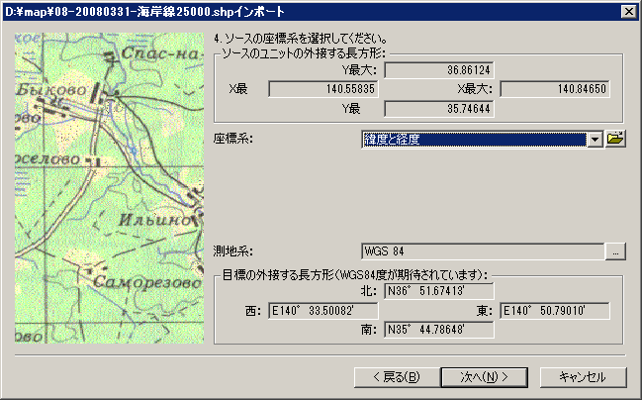Image resolution: width=642 pixels, height=400 pixels.
Task: Click the Y最 value 35.74644 field
Action: 439,109
